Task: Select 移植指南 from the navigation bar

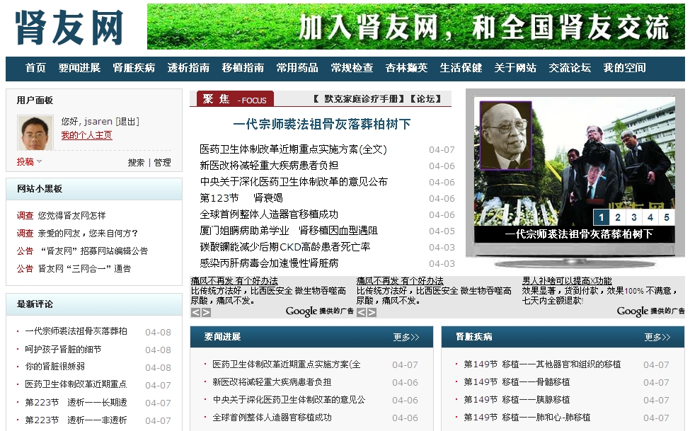Action: point(243,68)
